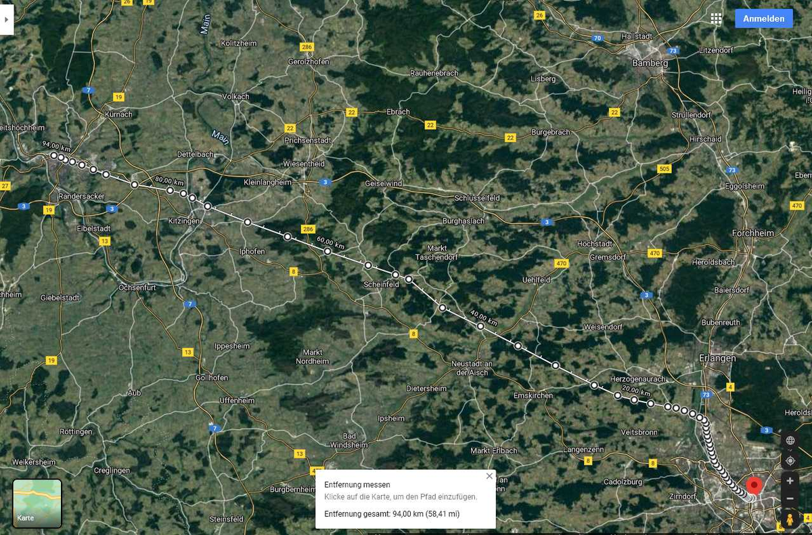The width and height of the screenshot is (812, 535).
Task: Select the Street View pegman
Action: (790, 519)
